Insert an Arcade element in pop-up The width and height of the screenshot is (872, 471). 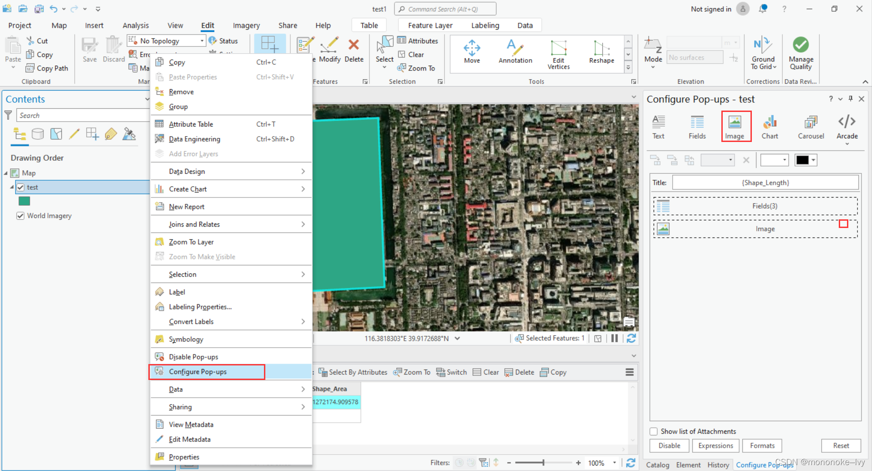click(x=847, y=130)
